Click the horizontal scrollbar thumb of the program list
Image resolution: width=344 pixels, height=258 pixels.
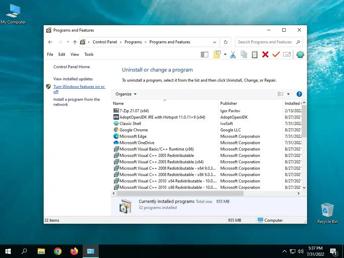coord(180,193)
